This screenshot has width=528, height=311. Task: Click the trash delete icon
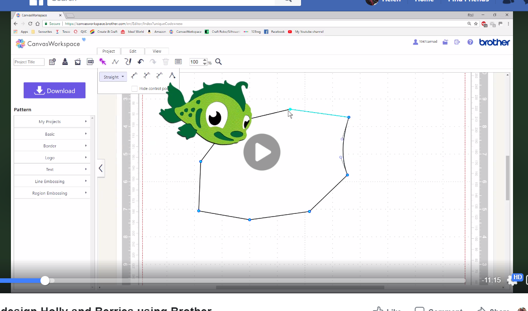pyautogui.click(x=166, y=62)
